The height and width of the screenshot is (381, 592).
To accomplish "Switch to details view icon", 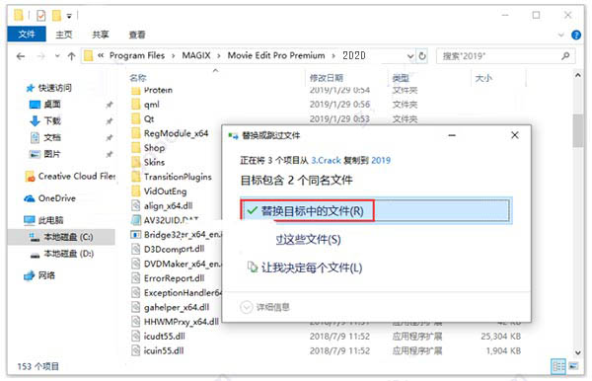I will (558, 366).
